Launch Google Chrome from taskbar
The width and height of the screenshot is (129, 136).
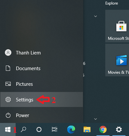click(x=103, y=129)
